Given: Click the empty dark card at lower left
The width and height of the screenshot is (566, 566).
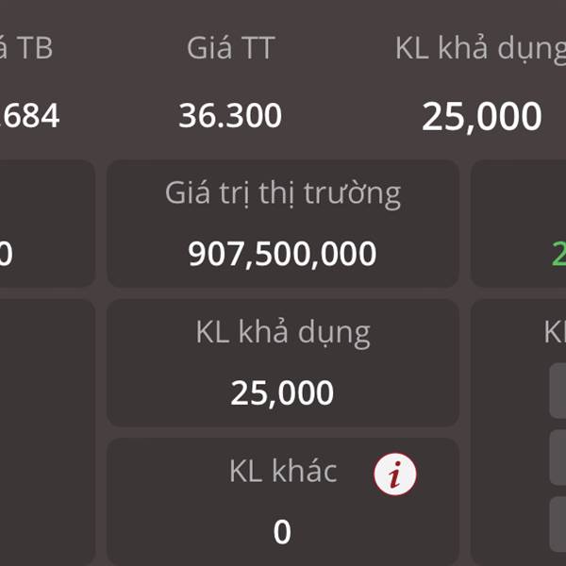Looking at the screenshot, I should (x=47, y=432).
